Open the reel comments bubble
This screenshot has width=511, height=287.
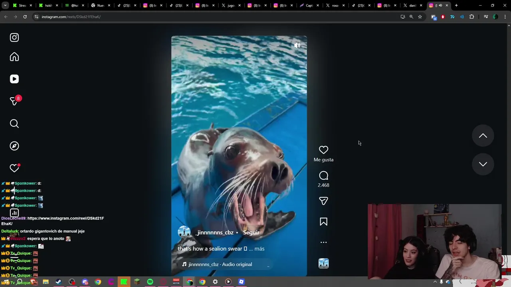pos(323,176)
